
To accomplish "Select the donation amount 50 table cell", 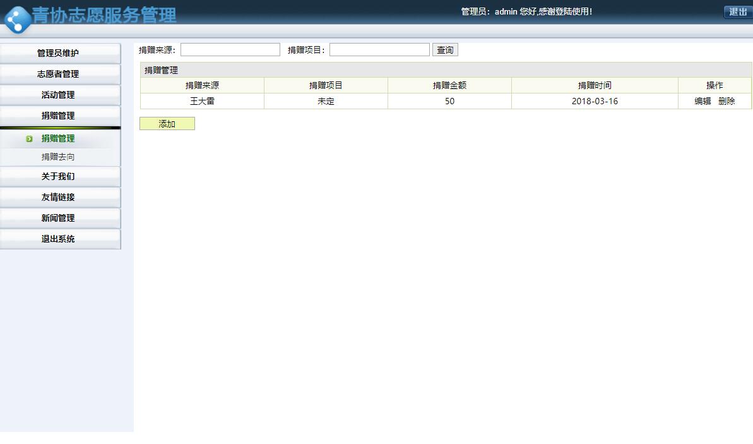I will 449,100.
